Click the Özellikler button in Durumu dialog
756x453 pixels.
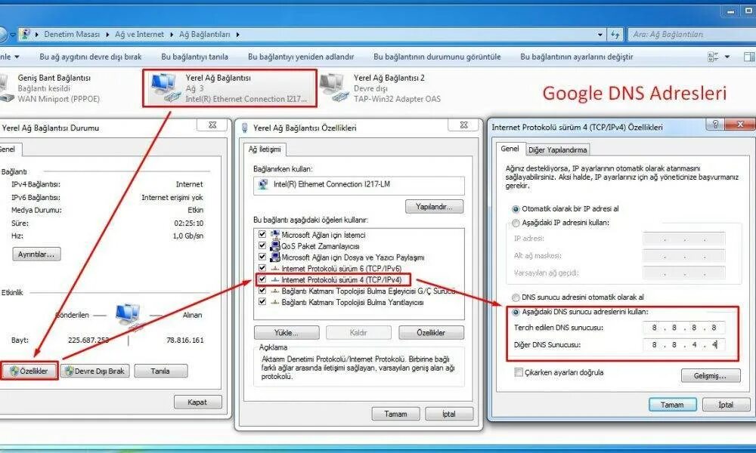point(29,371)
